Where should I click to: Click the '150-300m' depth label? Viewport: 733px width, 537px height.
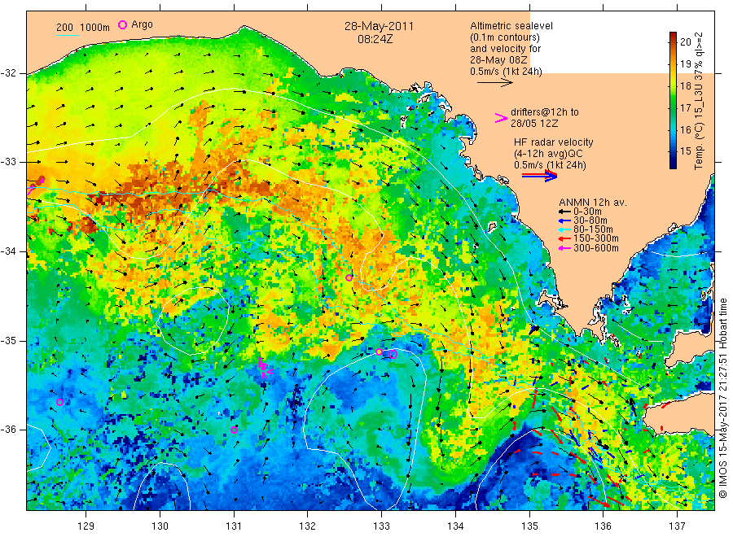(595, 238)
